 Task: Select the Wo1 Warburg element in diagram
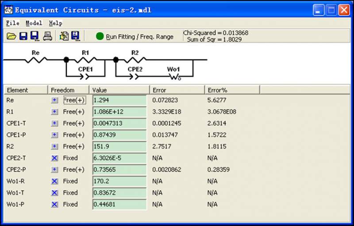point(175,77)
